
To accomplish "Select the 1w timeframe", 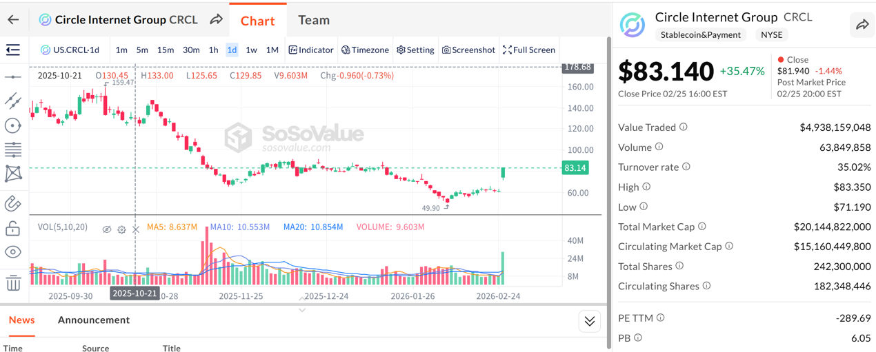I will (251, 50).
